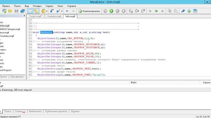Open the Поиск toolbox tab
The image size is (211, 118).
[8, 111]
